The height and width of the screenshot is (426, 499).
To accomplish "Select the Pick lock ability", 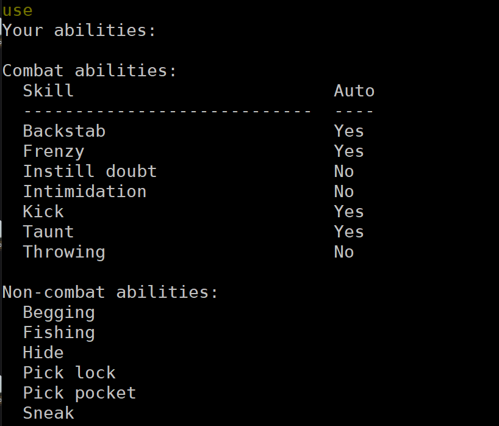I will click(x=69, y=372).
